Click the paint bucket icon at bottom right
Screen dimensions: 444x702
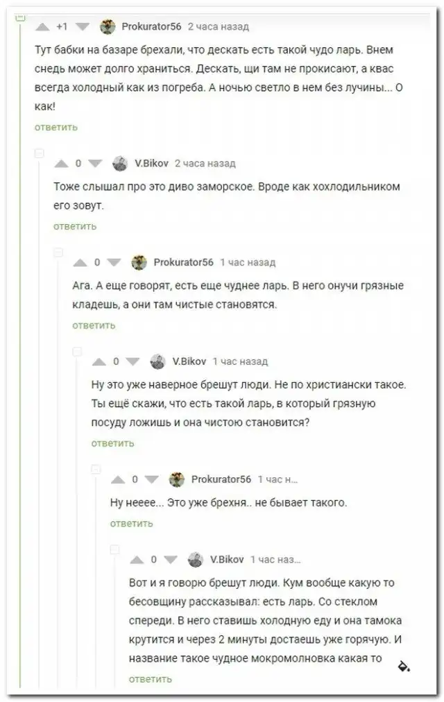point(404,666)
